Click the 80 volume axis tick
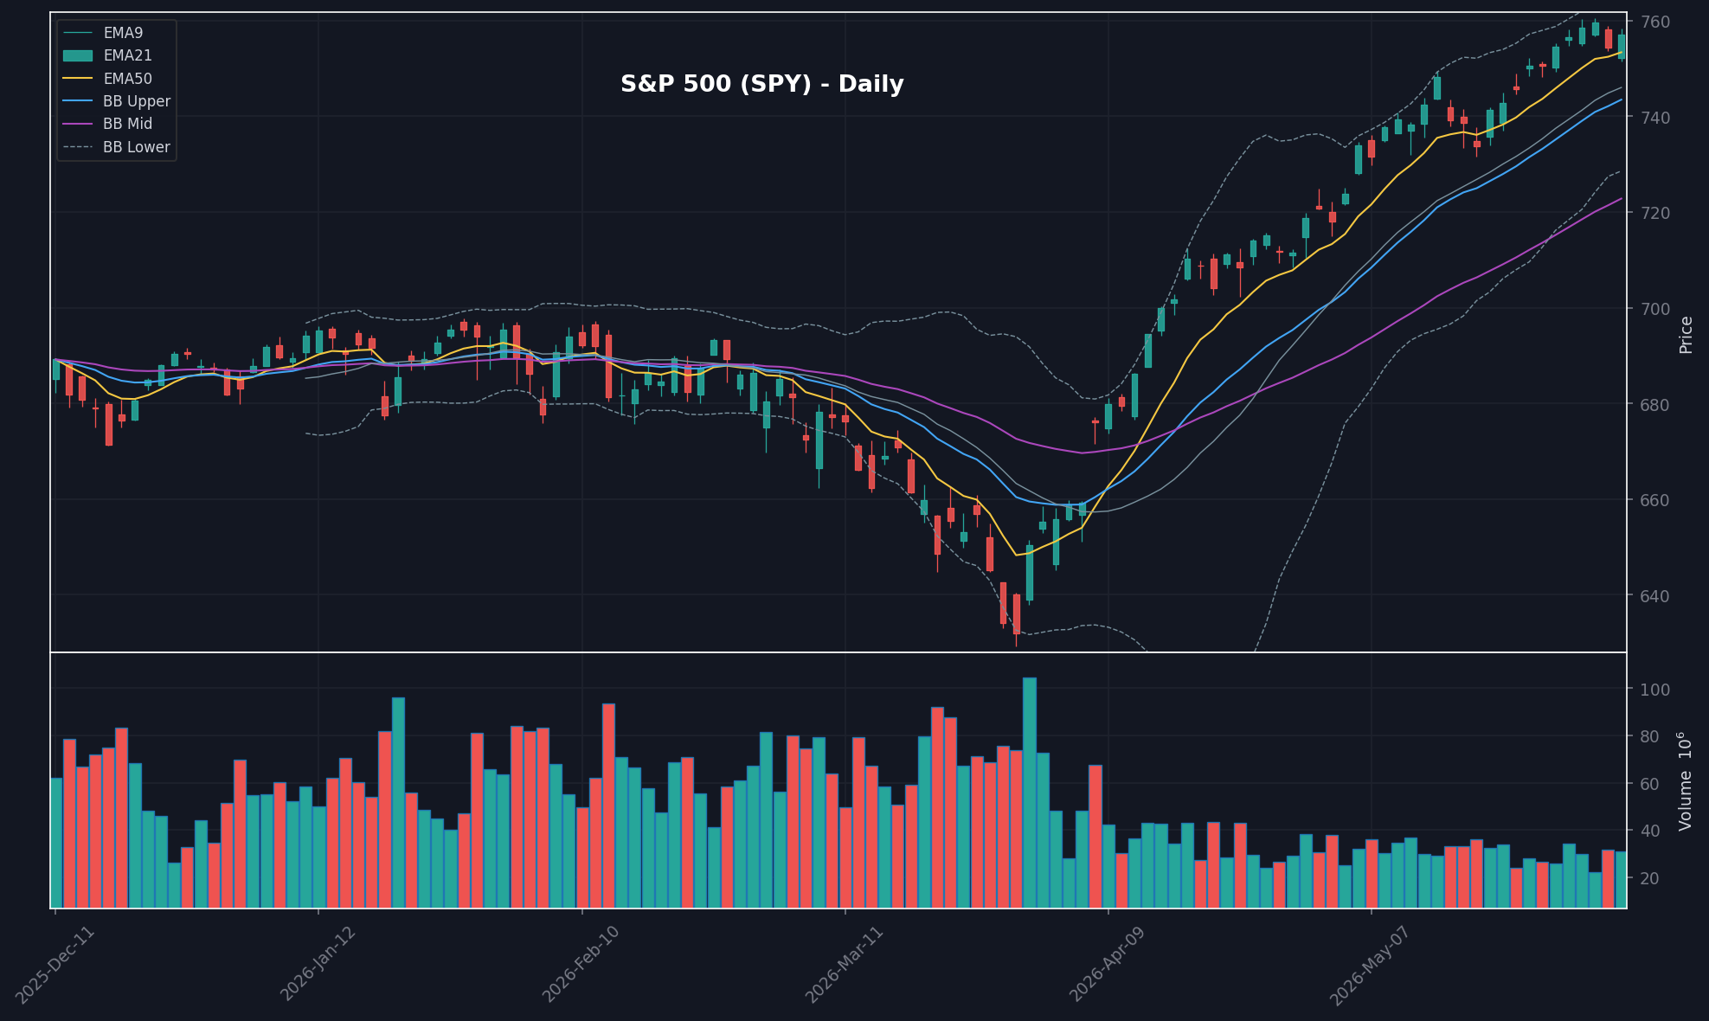The image size is (1709, 1021). tap(1650, 737)
